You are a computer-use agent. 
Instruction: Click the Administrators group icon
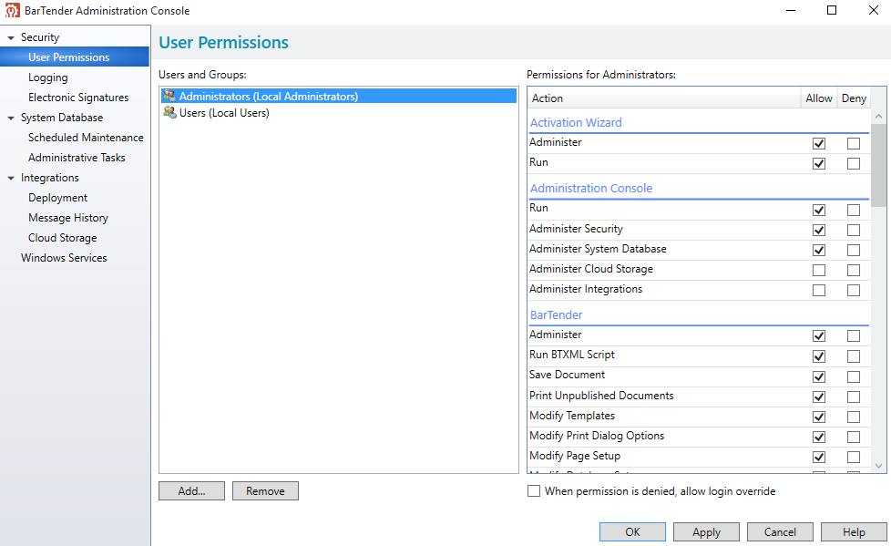(169, 96)
